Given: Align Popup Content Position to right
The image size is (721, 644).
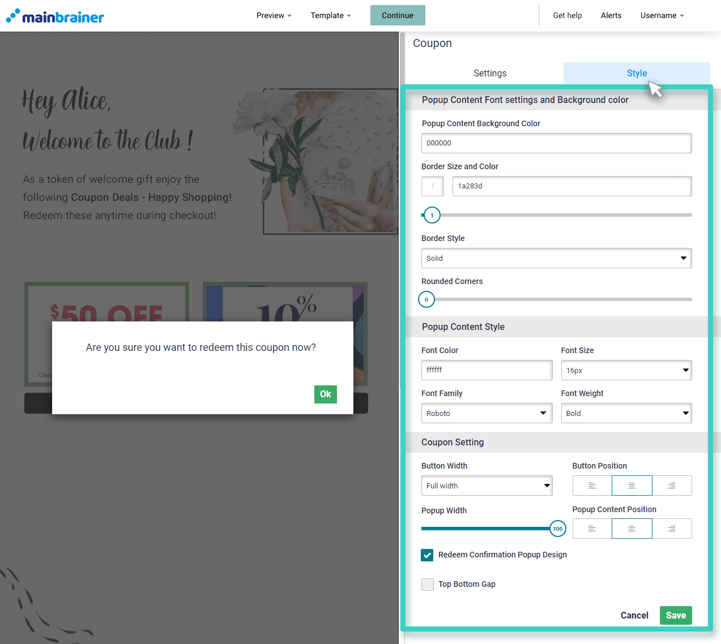Looking at the screenshot, I should pyautogui.click(x=672, y=529).
